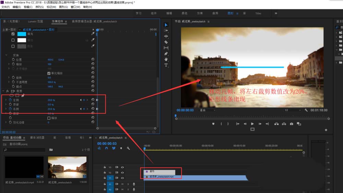Reset the Position (位置) parameter
The image size is (343, 193).
coord(93,59)
